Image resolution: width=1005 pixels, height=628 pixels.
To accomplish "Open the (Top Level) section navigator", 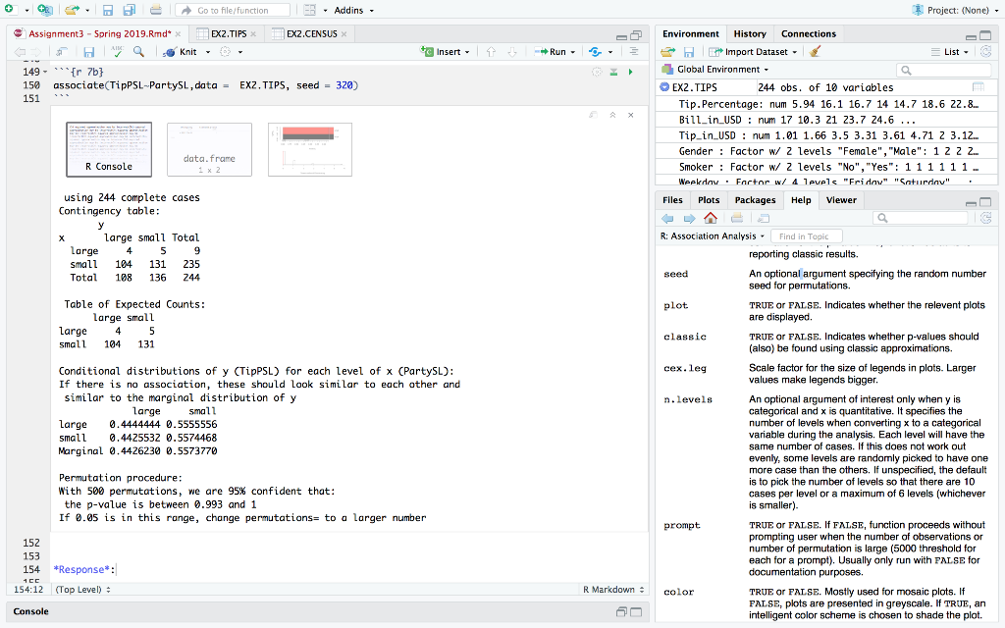I will (x=82, y=590).
